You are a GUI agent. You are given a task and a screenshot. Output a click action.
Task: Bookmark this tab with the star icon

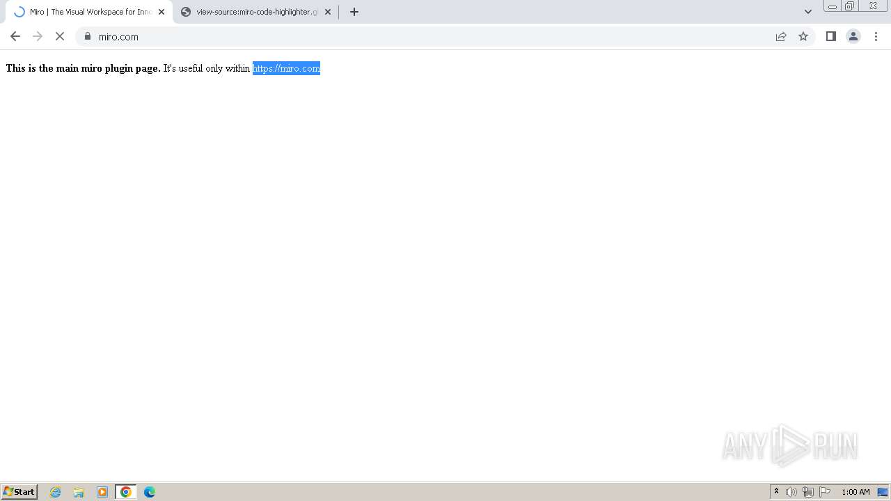point(803,36)
